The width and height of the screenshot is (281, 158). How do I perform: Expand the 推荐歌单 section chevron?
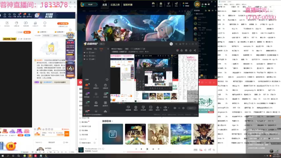tap(112, 121)
